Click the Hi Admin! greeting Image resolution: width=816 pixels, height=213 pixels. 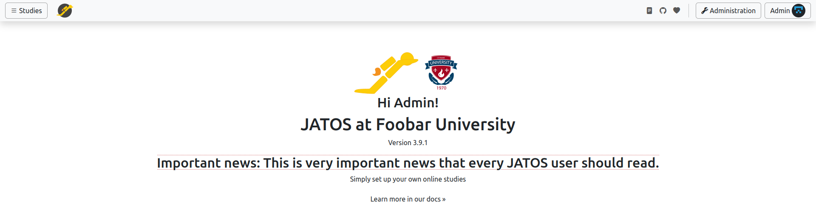coord(408,103)
